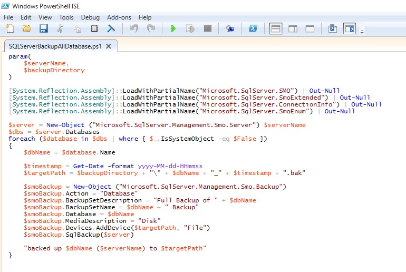Viewport: 406px width, 272px height.
Task: Clear the console pane icon
Action: pyautogui.click(x=111, y=28)
